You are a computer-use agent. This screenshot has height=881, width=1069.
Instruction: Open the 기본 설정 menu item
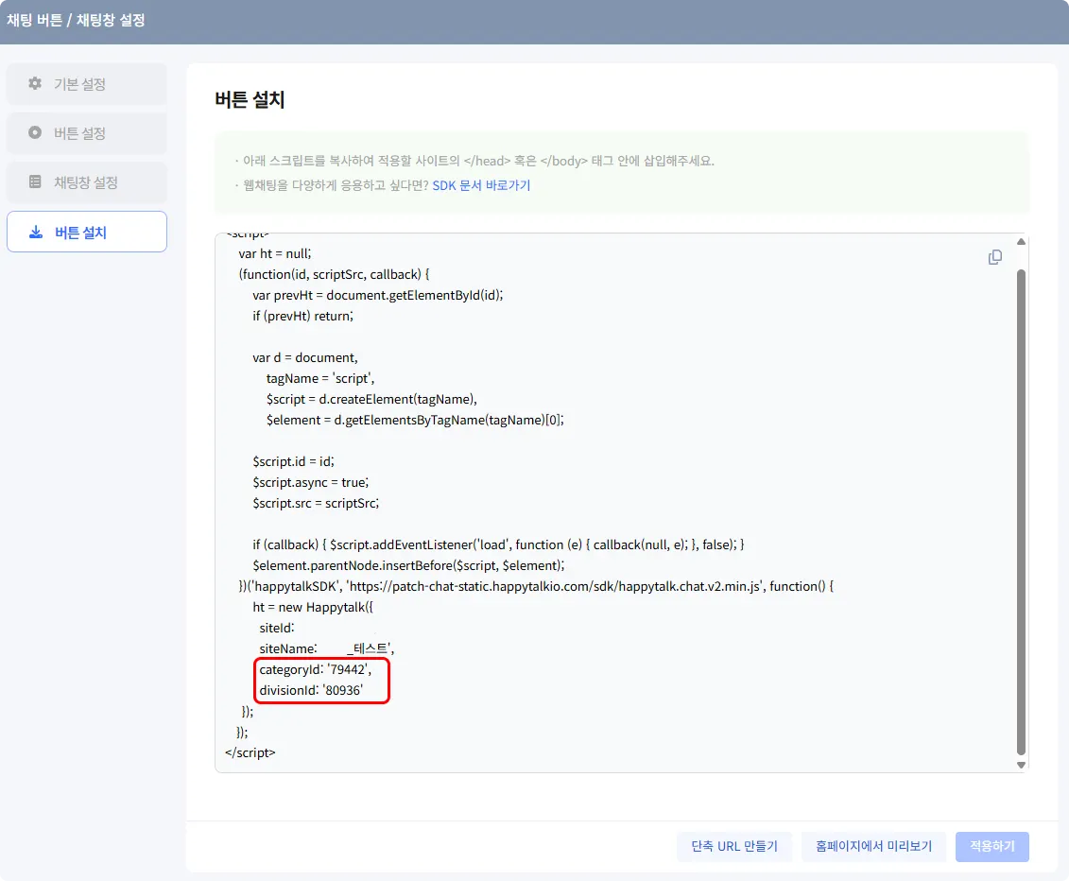point(87,84)
